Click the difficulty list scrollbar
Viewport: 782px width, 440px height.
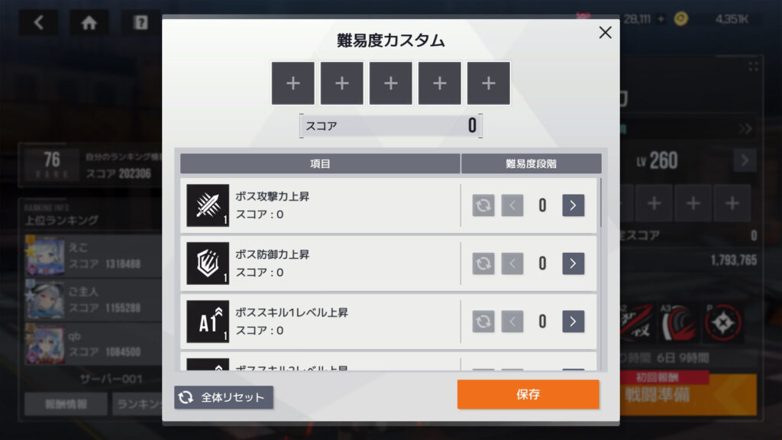(601, 202)
